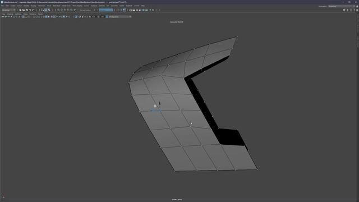Toggle snap to curves
Image resolution: width=359 pixels, height=202 pixels.
click(62, 10)
